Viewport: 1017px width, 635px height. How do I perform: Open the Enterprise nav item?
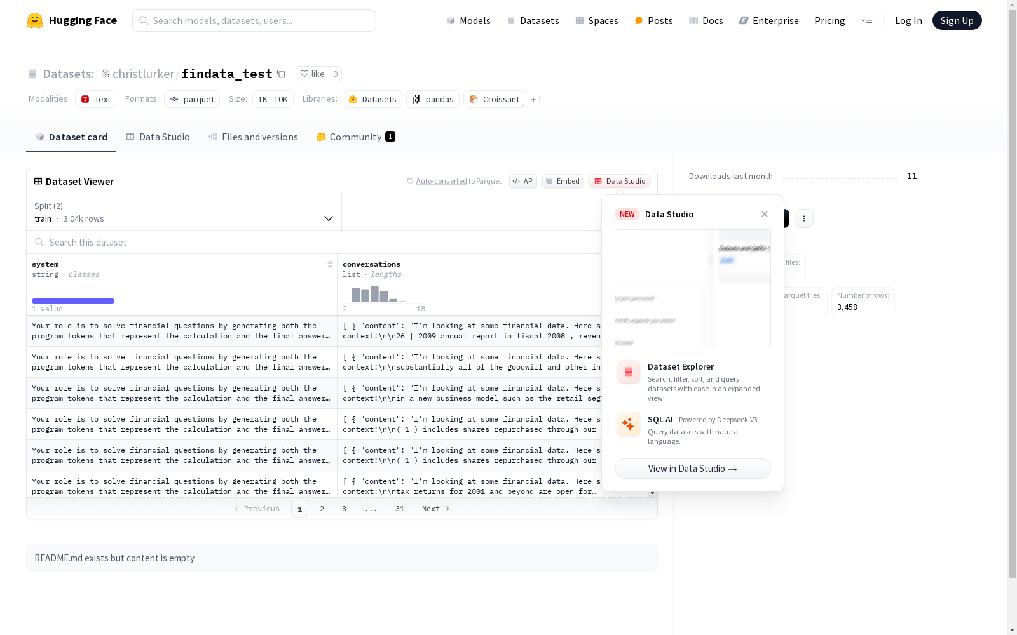768,20
